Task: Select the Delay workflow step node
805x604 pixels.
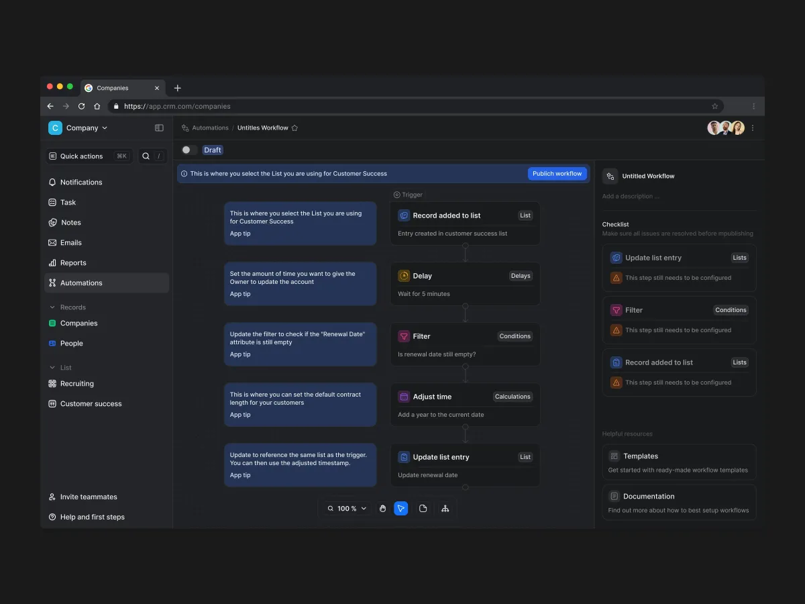Action: pos(465,284)
